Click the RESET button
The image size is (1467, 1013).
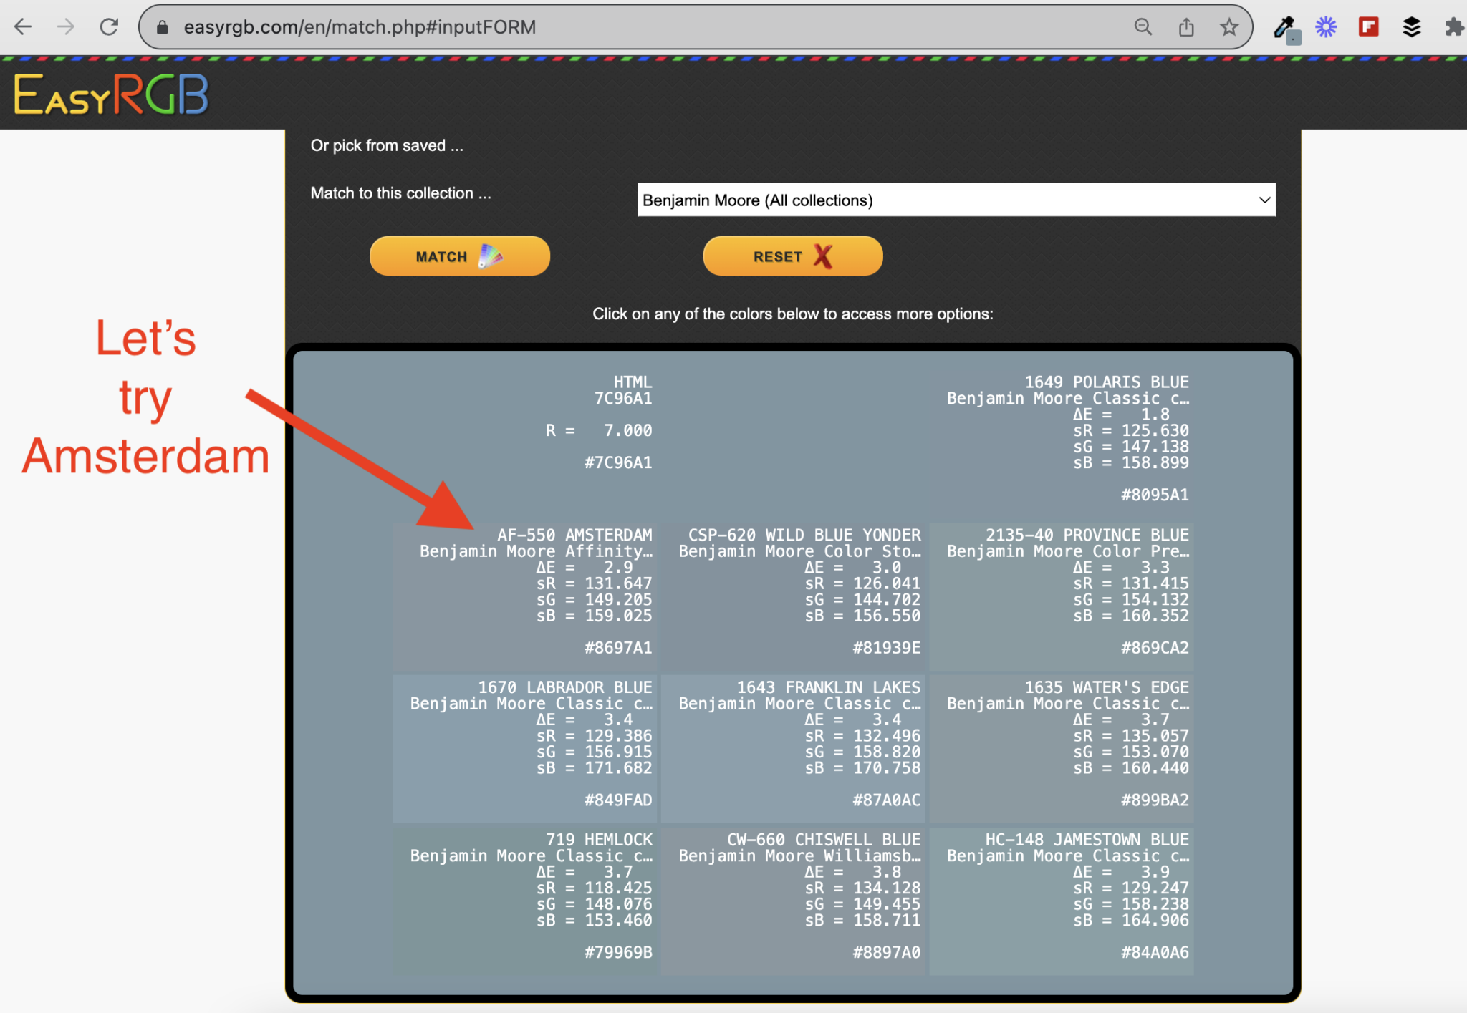point(792,256)
